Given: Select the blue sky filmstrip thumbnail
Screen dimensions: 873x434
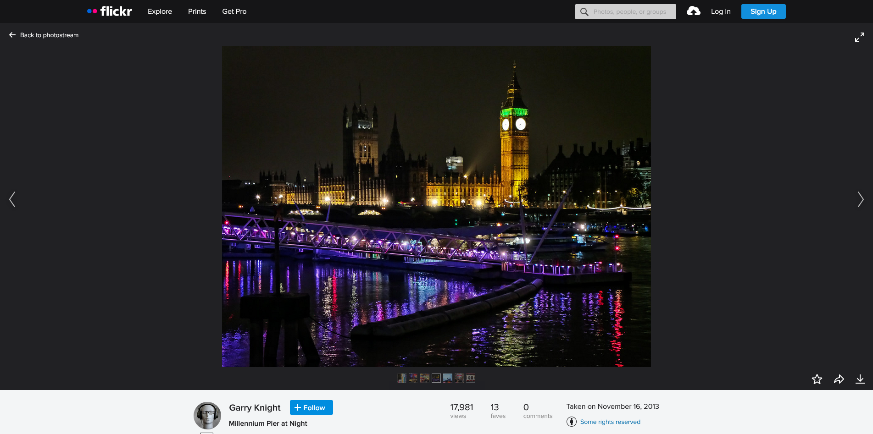Looking at the screenshot, I should pos(448,378).
